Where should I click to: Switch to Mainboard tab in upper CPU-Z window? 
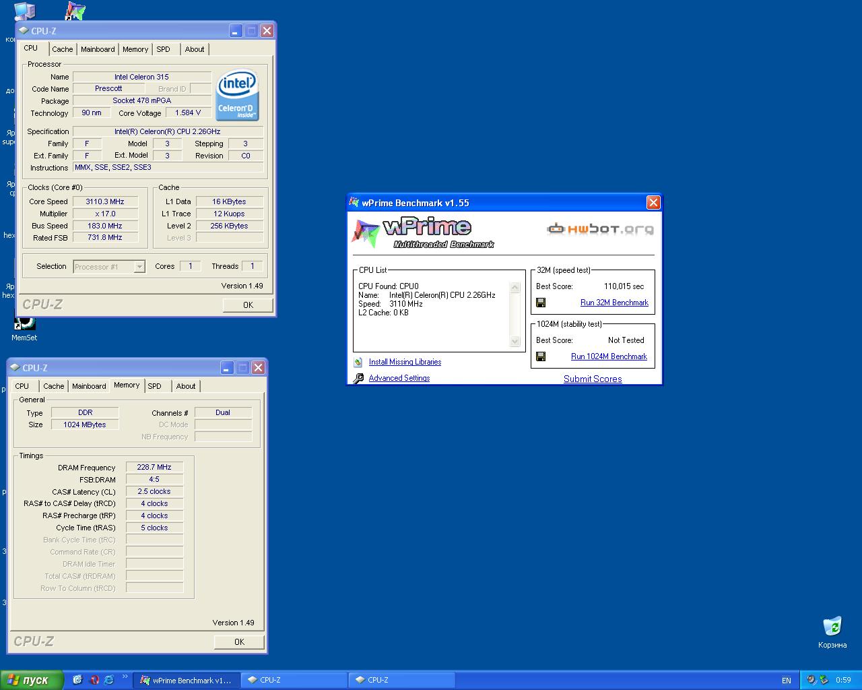(98, 49)
